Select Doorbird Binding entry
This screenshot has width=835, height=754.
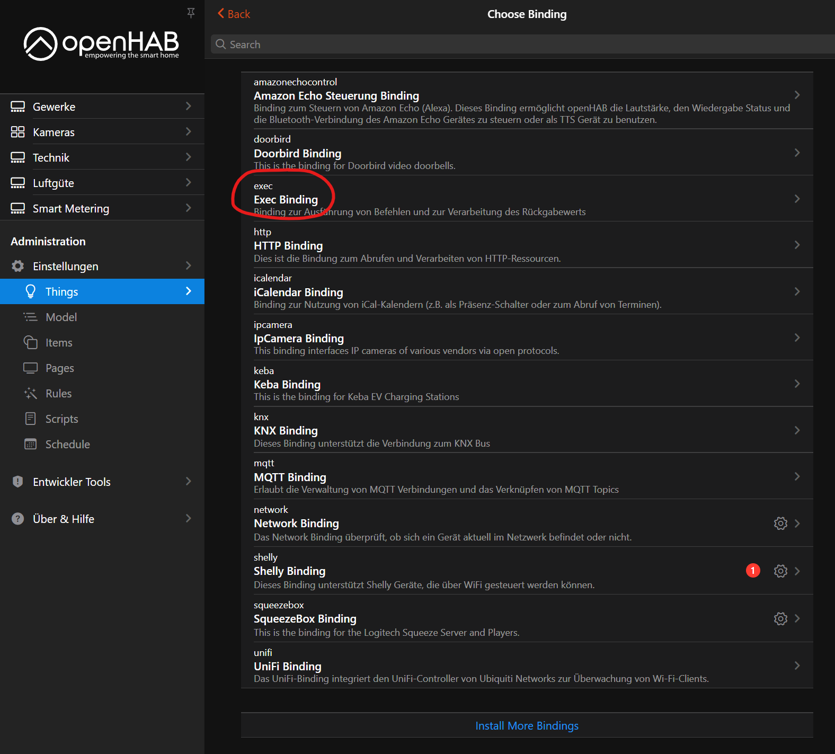527,153
